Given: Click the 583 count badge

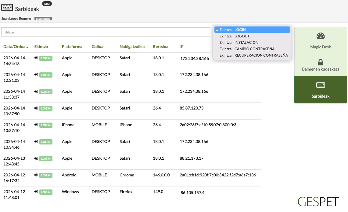Looking at the screenshot, I should click(x=47, y=4).
